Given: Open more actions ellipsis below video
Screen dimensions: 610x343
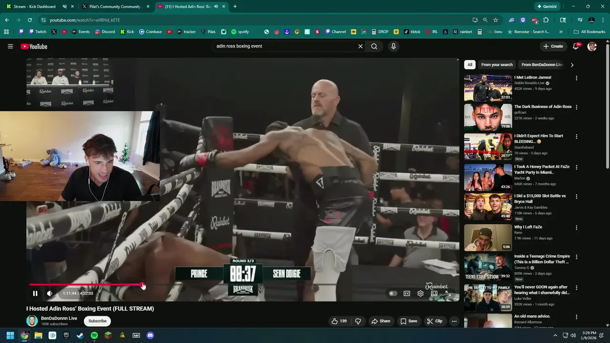Looking at the screenshot, I should pyautogui.click(x=454, y=321).
